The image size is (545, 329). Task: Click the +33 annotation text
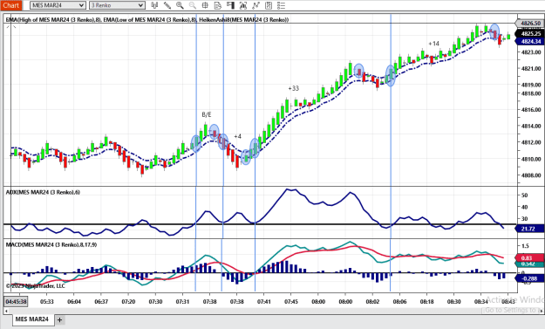[293, 88]
